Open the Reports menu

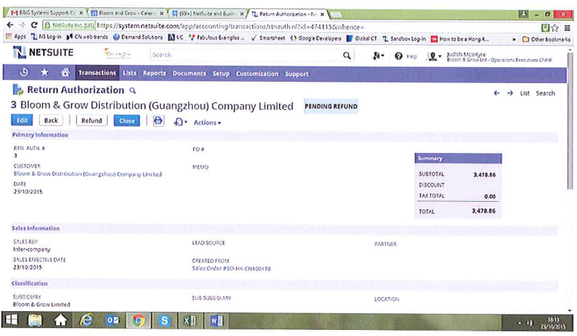pos(155,73)
